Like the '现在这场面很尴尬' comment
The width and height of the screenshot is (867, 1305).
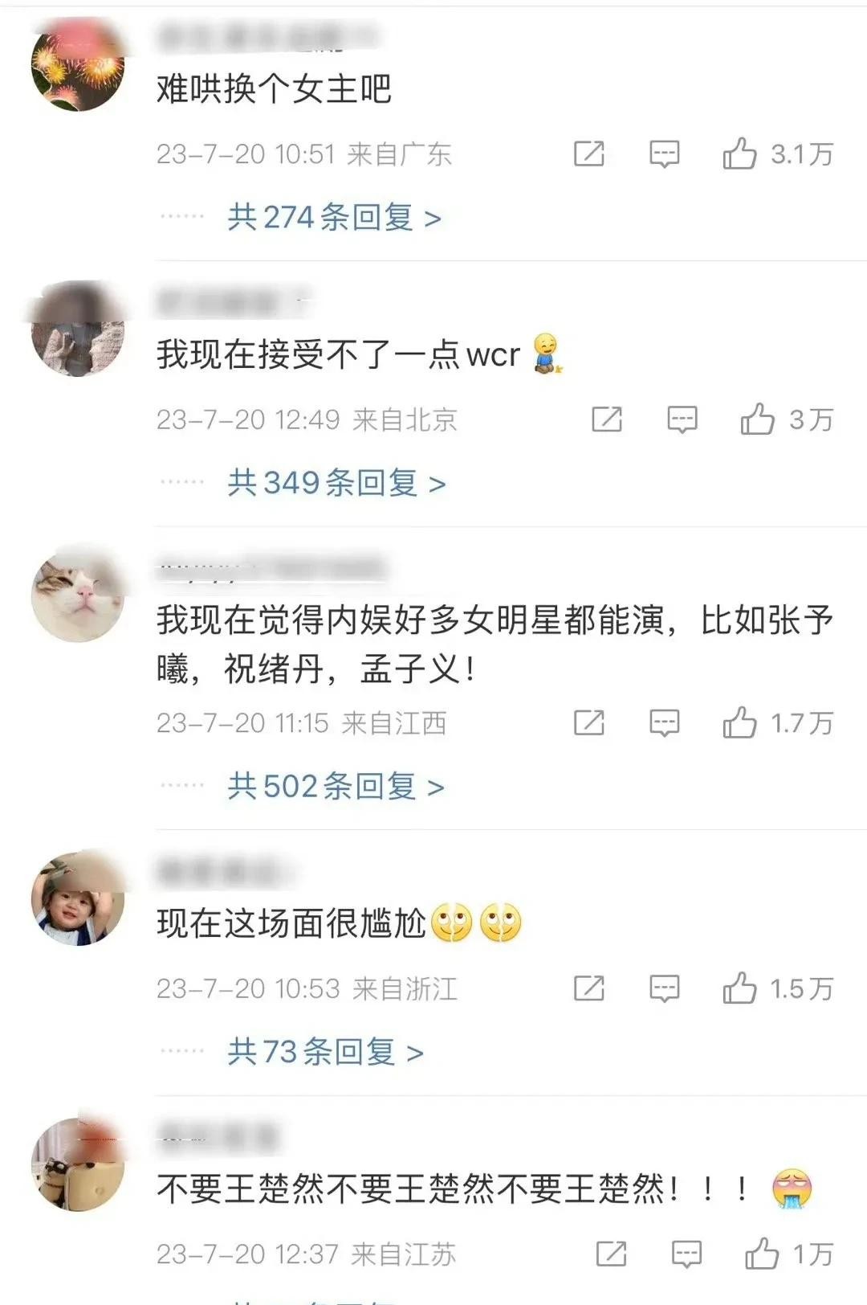[x=739, y=988]
